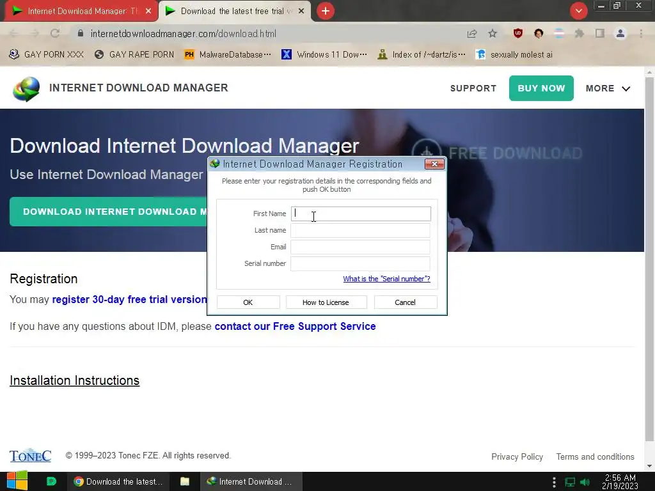
Task: Open a new tab with red plus button
Action: [x=326, y=11]
